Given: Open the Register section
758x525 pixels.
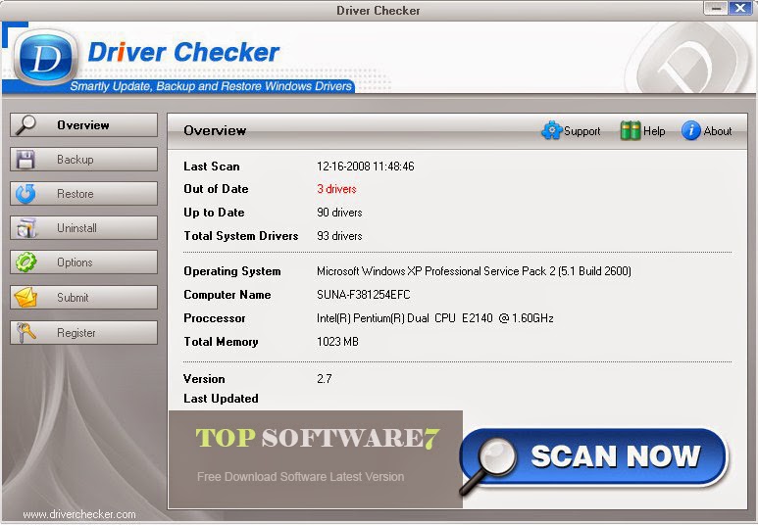Looking at the screenshot, I should tap(83, 332).
